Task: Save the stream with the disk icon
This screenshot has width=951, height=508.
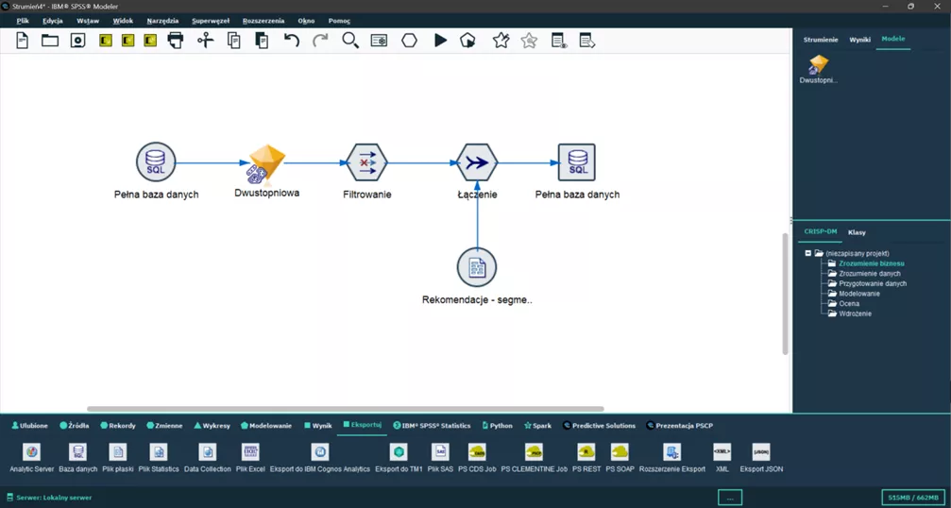Action: coord(77,41)
